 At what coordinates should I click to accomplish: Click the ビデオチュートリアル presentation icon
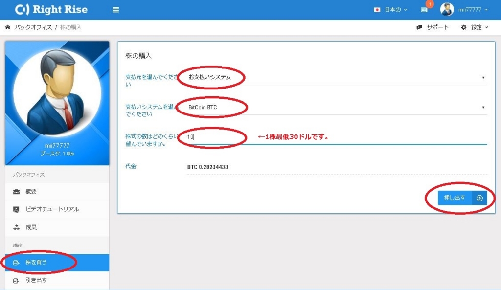[x=16, y=209]
